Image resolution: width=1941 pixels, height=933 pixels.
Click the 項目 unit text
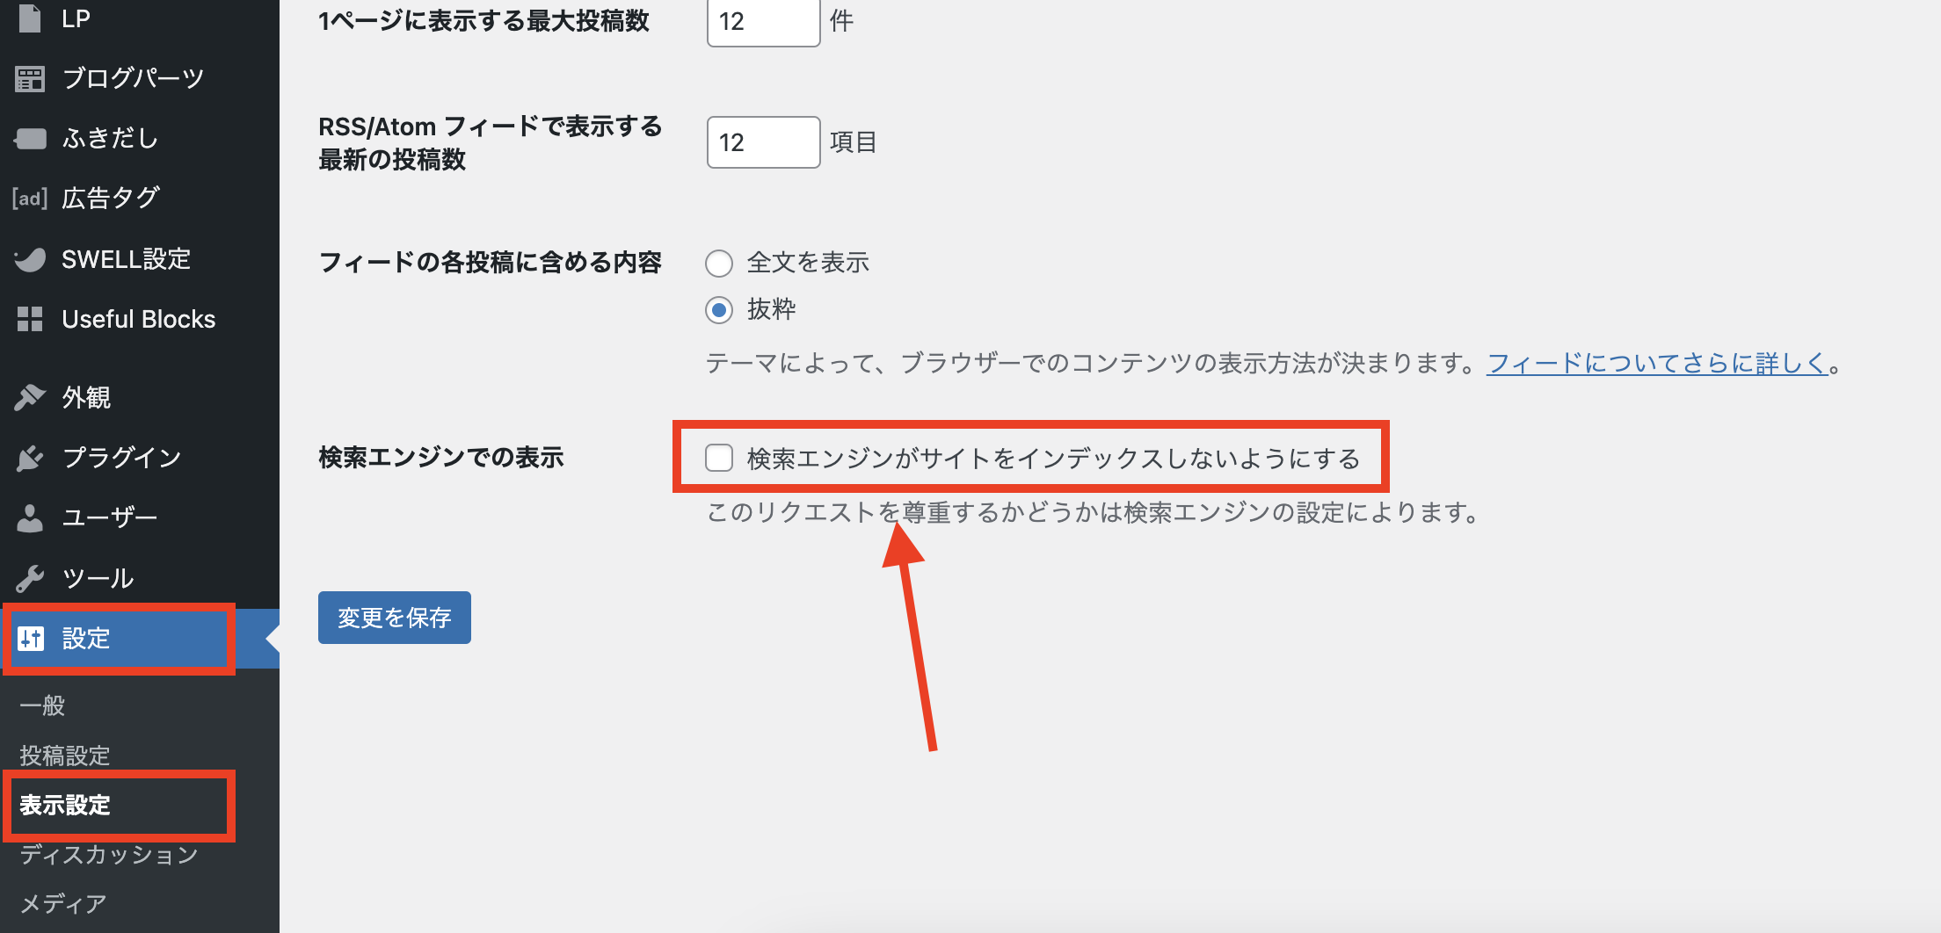(854, 142)
